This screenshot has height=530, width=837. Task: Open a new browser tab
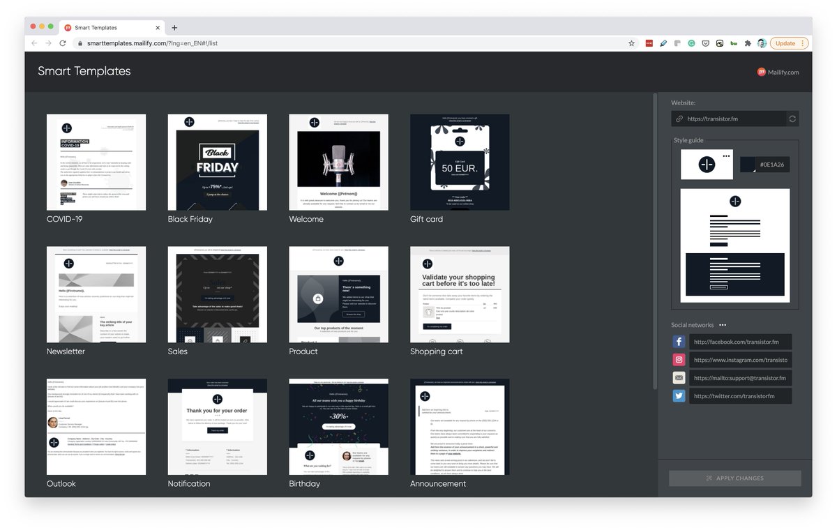174,28
